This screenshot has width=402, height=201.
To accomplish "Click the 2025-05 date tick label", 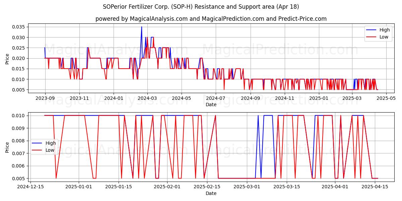I will click(386, 98).
